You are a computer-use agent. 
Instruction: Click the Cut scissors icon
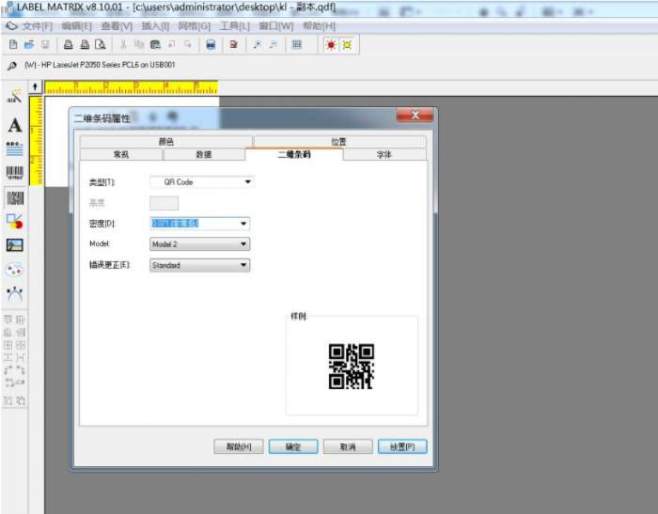[x=123, y=44]
